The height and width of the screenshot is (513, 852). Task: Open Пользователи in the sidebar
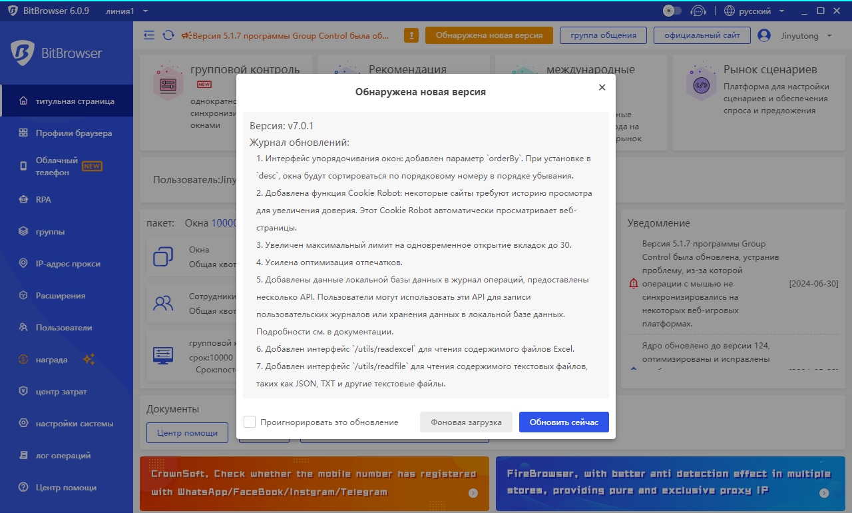click(x=67, y=328)
